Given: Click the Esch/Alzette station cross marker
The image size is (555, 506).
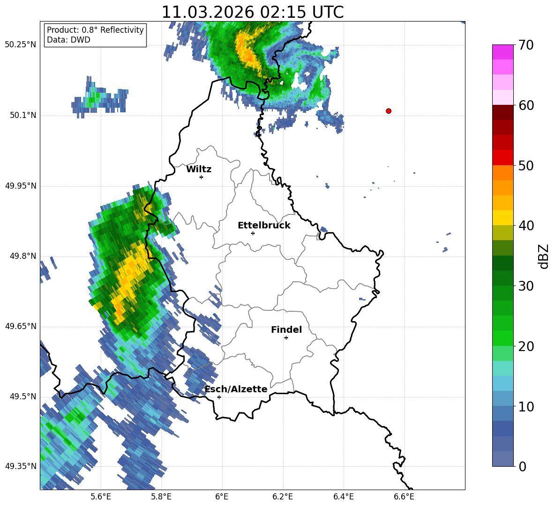Looking at the screenshot, I should [x=219, y=397].
